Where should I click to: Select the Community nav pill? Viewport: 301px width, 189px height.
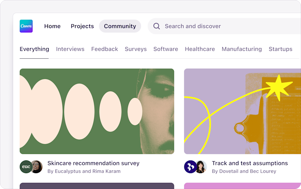pos(120,26)
